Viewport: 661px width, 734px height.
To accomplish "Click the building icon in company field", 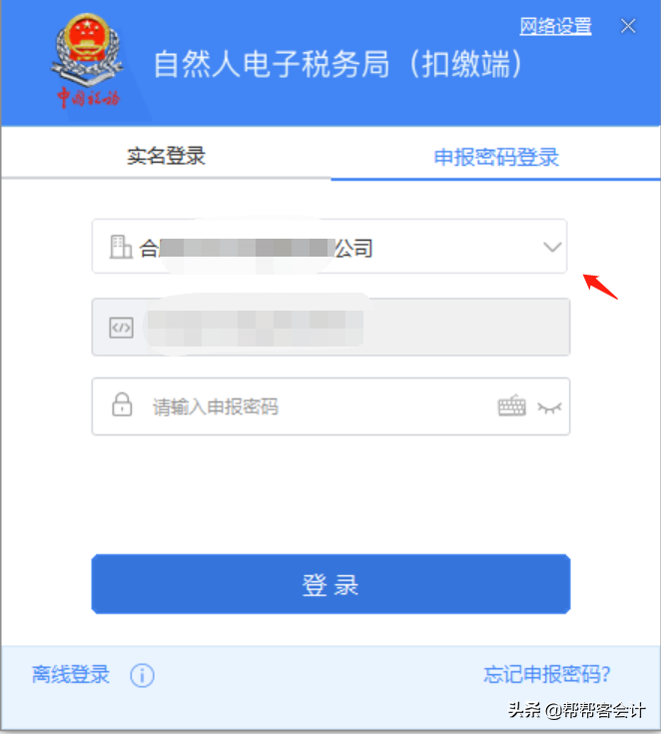I will click(x=120, y=247).
